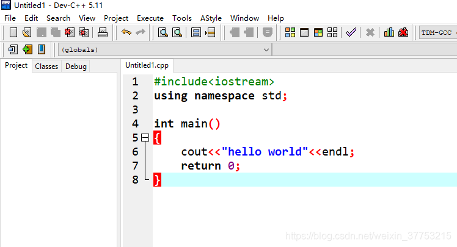This screenshot has height=247, width=457.
Task: Open the empty member dropdown beside (globals)
Action: point(365,50)
